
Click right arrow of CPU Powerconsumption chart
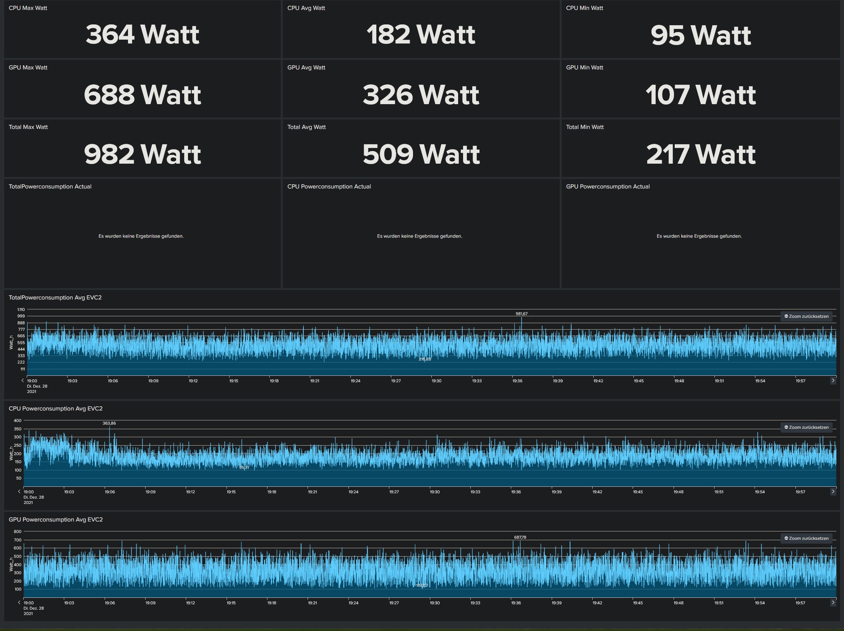(x=833, y=491)
